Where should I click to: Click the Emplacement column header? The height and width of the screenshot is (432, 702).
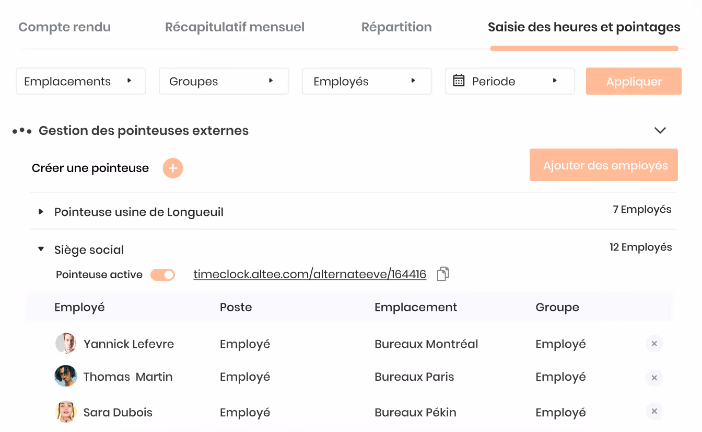(416, 308)
